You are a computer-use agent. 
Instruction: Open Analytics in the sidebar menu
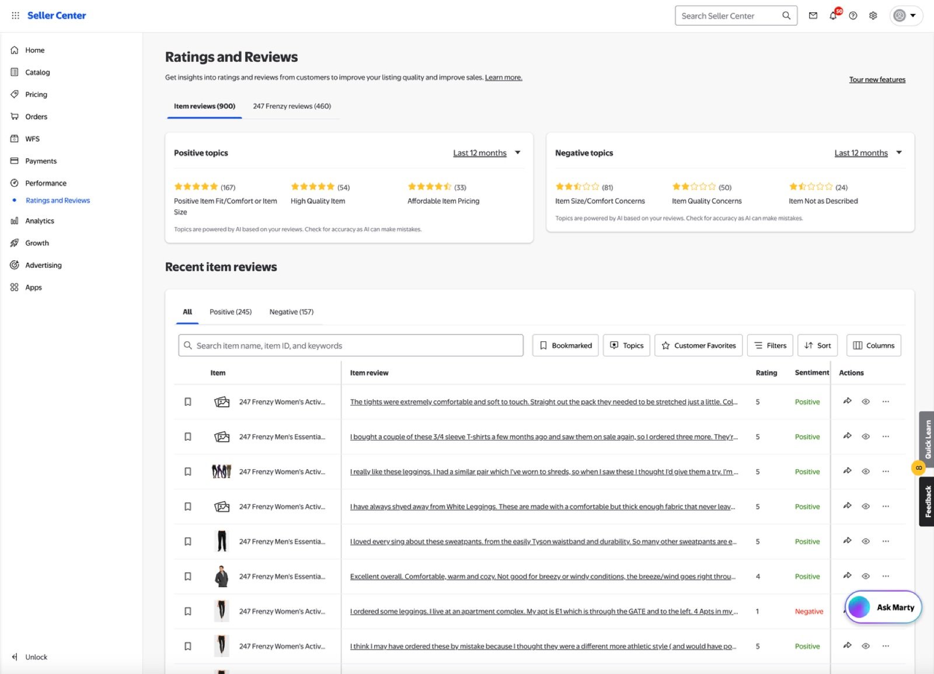(40, 221)
